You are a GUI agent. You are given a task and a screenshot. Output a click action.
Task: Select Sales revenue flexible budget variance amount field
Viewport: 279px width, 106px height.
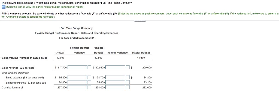point(77,68)
